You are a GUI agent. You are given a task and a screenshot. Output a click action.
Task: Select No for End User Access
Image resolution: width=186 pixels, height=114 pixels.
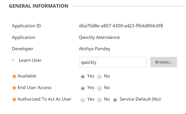[x=99, y=88]
